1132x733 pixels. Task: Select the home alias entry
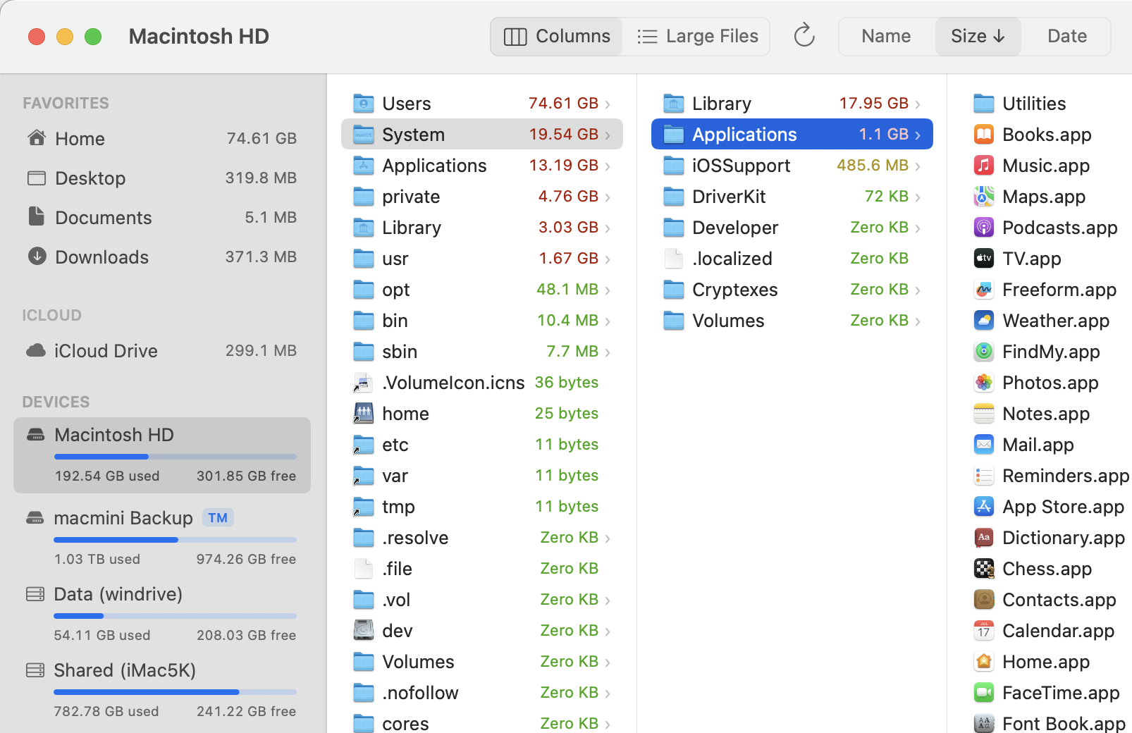click(x=482, y=414)
